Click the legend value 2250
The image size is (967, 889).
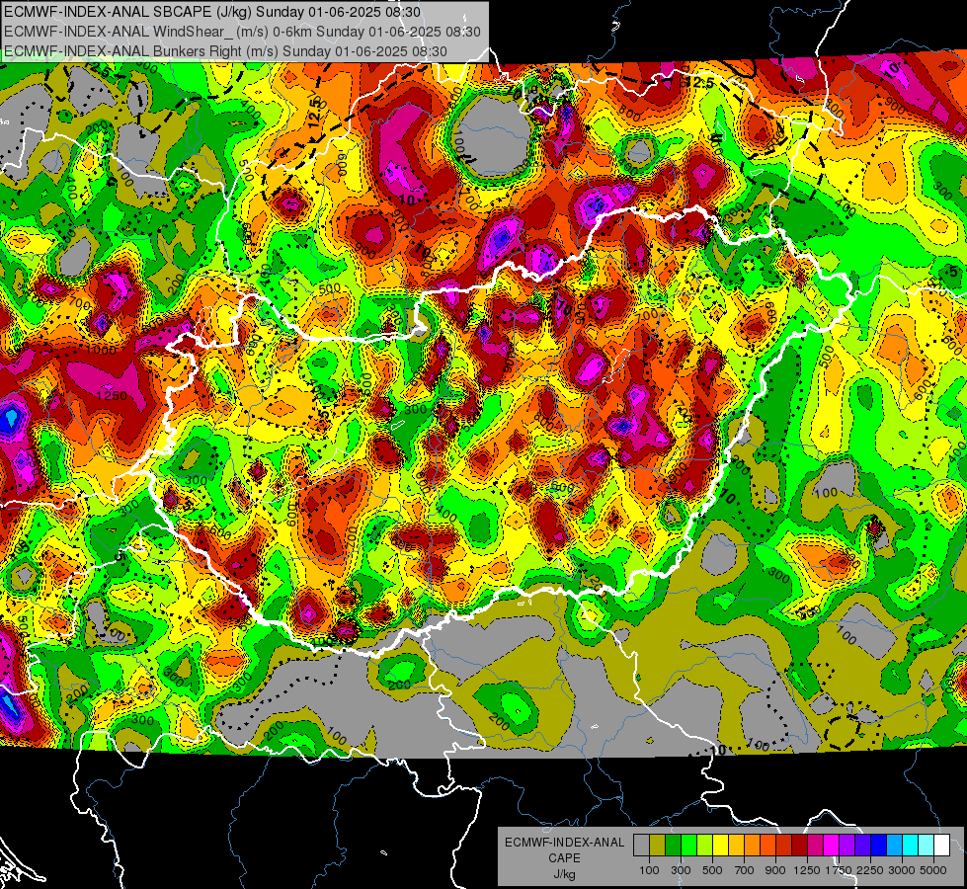[x=870, y=870]
